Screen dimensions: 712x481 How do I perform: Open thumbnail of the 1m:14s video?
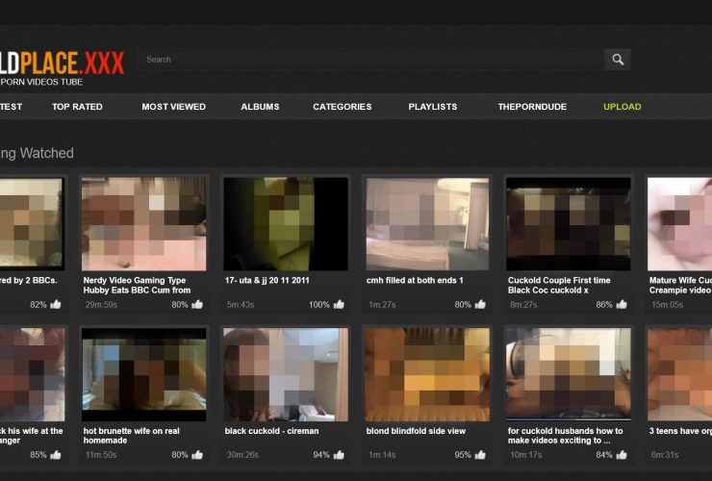pyautogui.click(x=427, y=374)
